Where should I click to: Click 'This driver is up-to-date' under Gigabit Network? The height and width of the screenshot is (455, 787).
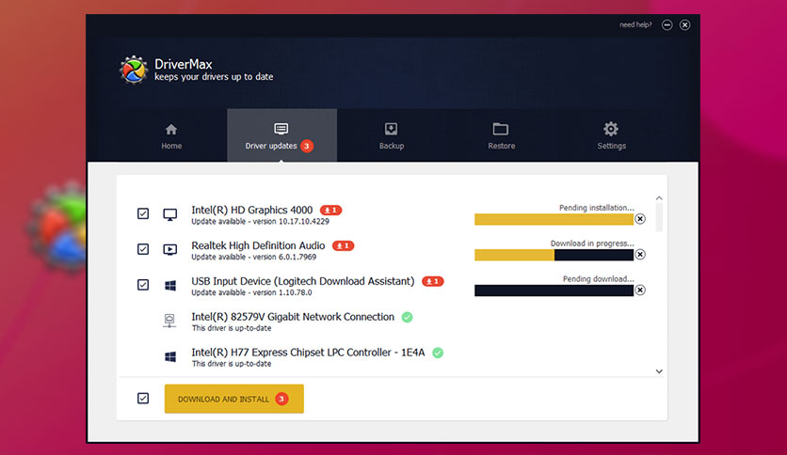pos(232,328)
